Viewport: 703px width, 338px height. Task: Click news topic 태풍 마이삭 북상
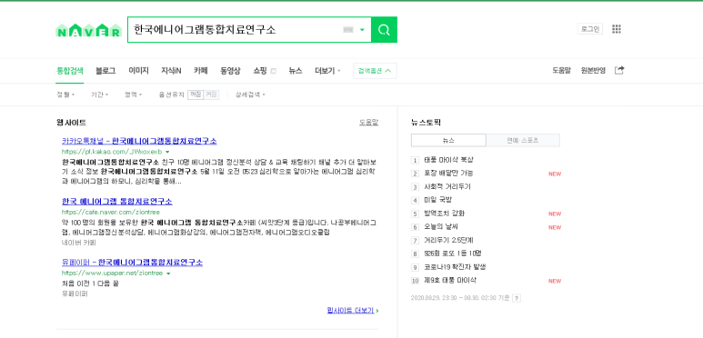(x=448, y=160)
